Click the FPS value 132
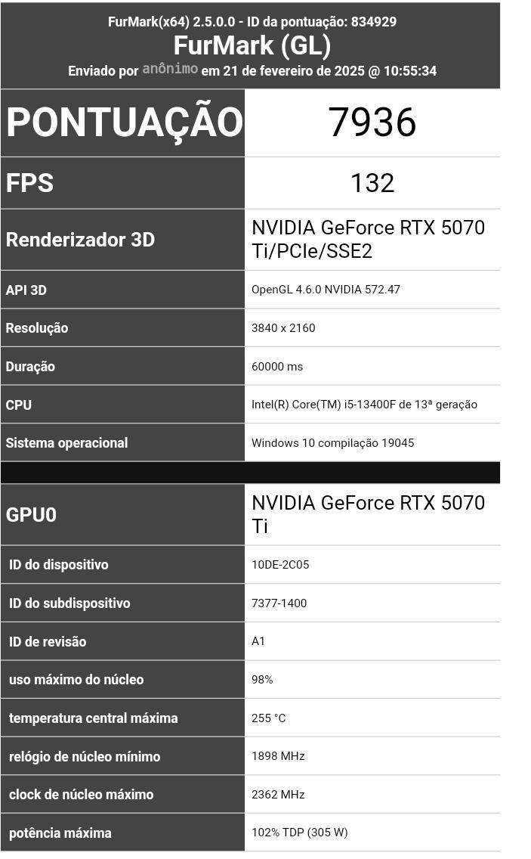 pos(372,183)
